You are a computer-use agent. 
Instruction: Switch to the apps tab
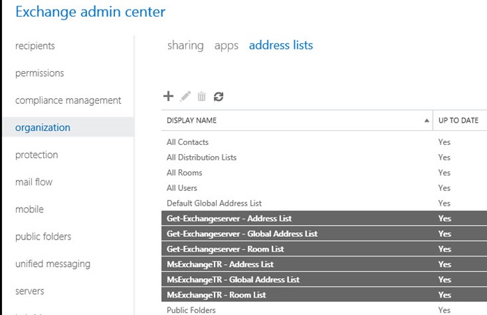226,46
